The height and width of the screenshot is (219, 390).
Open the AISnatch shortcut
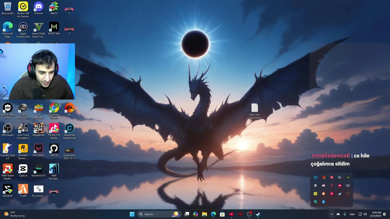click(x=8, y=191)
